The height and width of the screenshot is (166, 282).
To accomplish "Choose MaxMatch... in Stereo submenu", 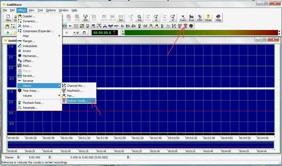I will pos(79,91).
